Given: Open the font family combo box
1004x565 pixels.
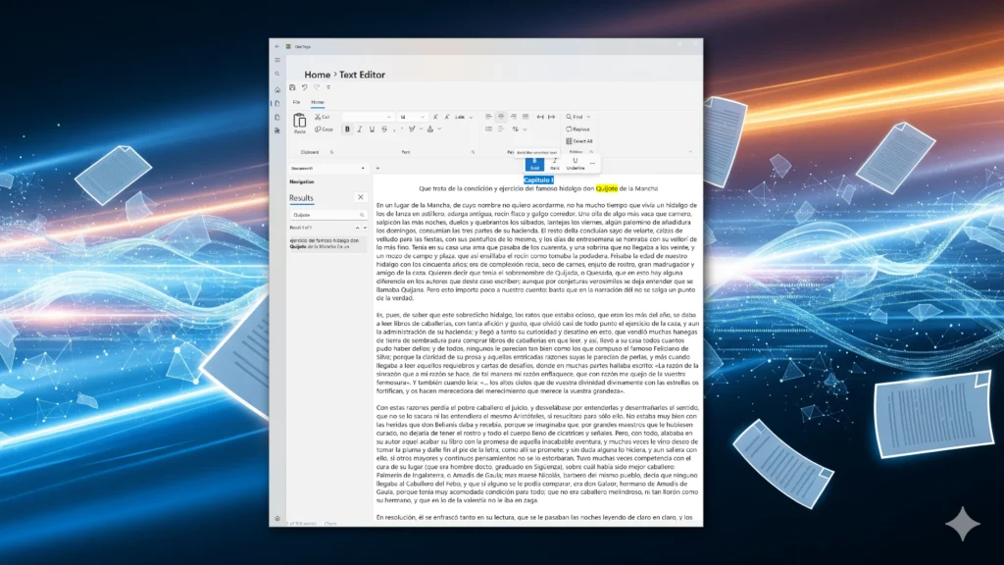Looking at the screenshot, I should 368,118.
